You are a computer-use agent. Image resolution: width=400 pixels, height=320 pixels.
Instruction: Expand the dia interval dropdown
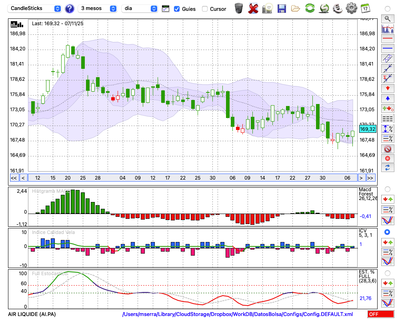coord(139,8)
